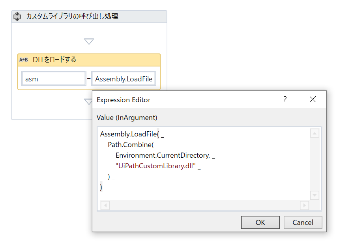This screenshot has width=337, height=243.
Task: Click the editor's vertical scroll down arrow
Action: pyautogui.click(x=315, y=195)
